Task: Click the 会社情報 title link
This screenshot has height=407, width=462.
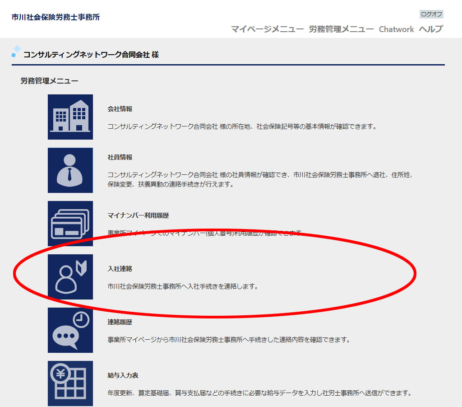Action: pyautogui.click(x=120, y=109)
